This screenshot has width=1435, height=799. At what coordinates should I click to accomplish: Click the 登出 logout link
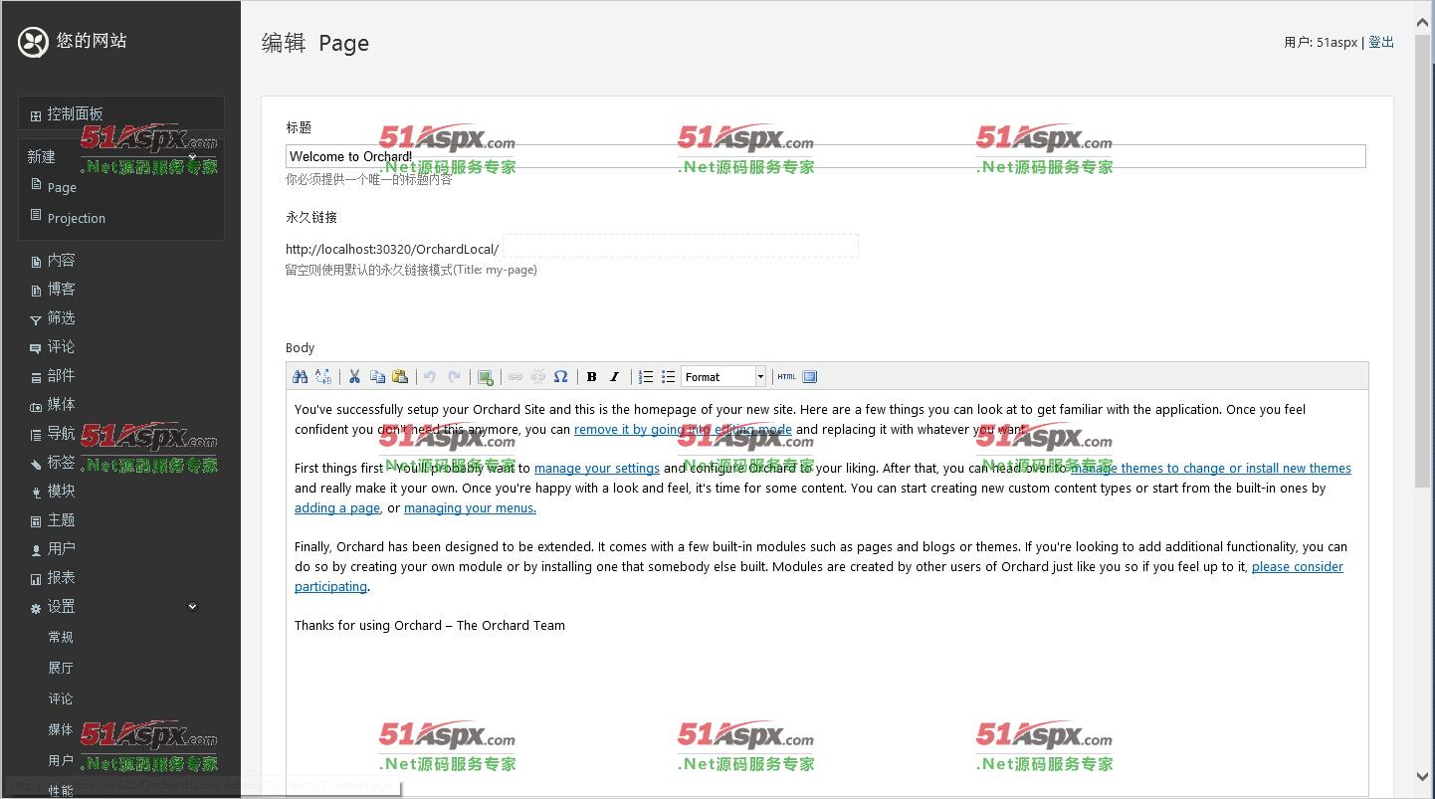click(x=1381, y=42)
